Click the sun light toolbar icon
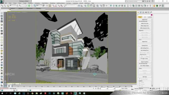The image size is (169, 95). click(x=114, y=6)
